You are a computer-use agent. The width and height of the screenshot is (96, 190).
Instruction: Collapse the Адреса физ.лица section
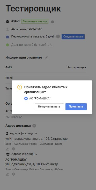coord(36,134)
